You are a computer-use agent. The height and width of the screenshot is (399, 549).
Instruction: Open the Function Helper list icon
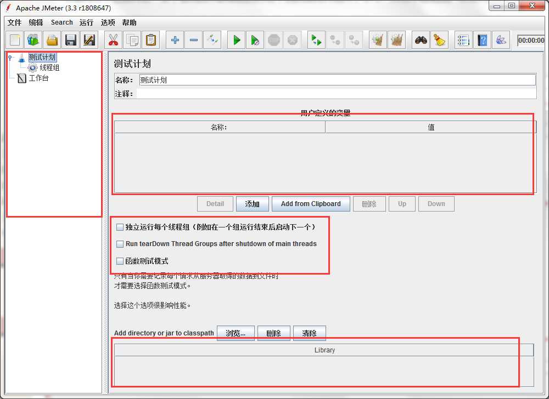pyautogui.click(x=463, y=40)
